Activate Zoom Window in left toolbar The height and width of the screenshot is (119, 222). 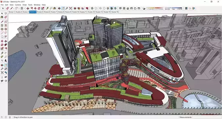(6, 69)
